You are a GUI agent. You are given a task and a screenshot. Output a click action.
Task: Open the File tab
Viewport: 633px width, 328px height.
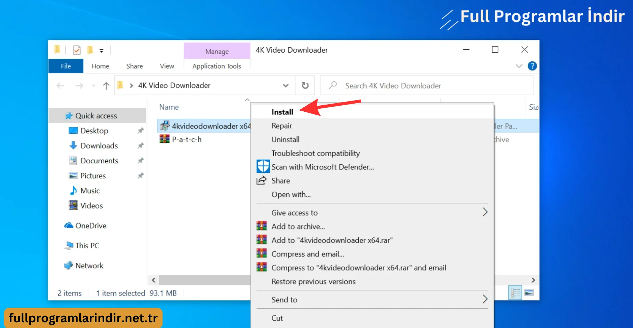click(x=66, y=66)
